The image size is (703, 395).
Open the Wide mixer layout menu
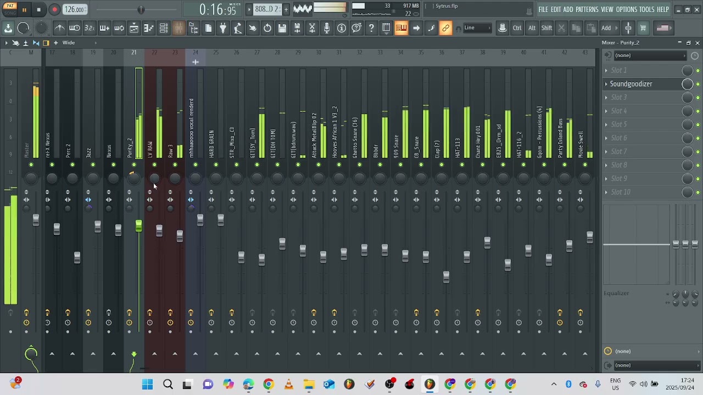(69, 43)
